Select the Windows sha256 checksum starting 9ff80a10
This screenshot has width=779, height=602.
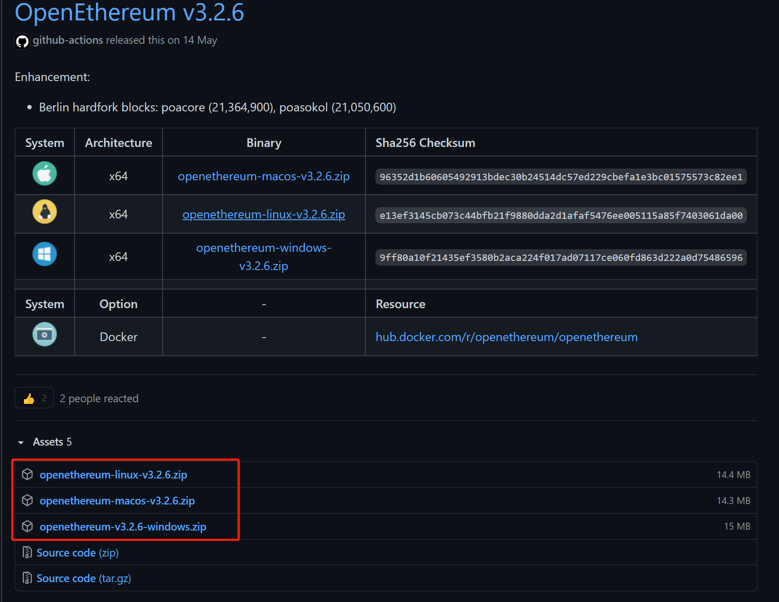point(561,257)
